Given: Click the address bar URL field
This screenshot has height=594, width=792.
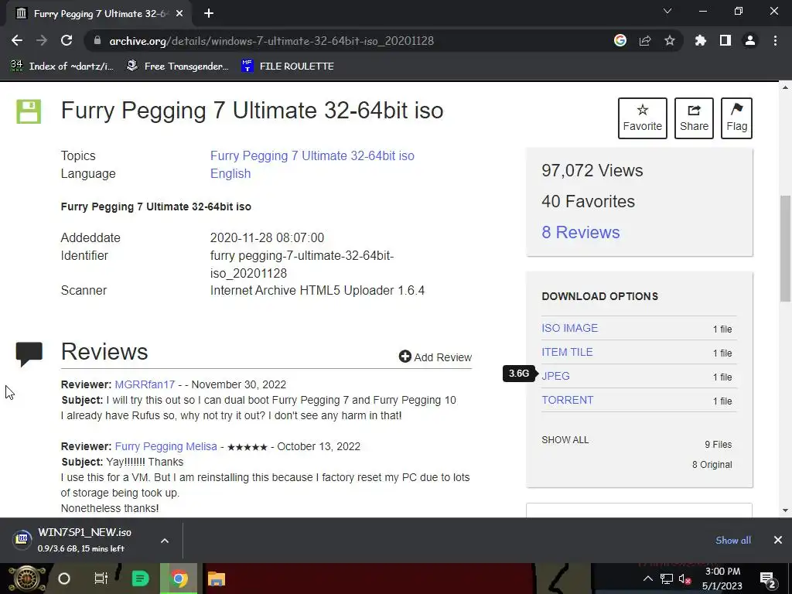Looking at the screenshot, I should click(x=349, y=40).
